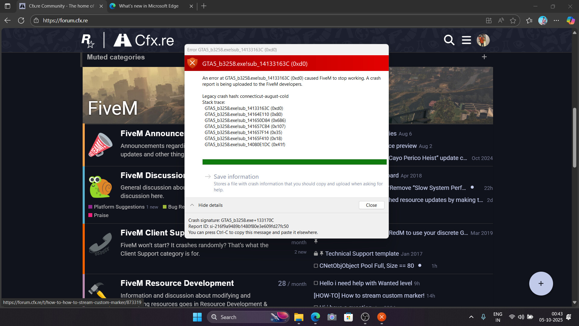The width and height of the screenshot is (579, 326).
Task: Close the GTA5 crash error dialog
Action: [x=371, y=205]
